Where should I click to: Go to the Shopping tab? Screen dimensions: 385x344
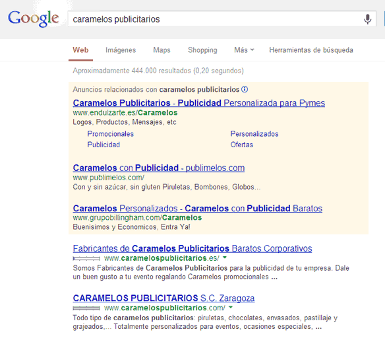pos(202,50)
